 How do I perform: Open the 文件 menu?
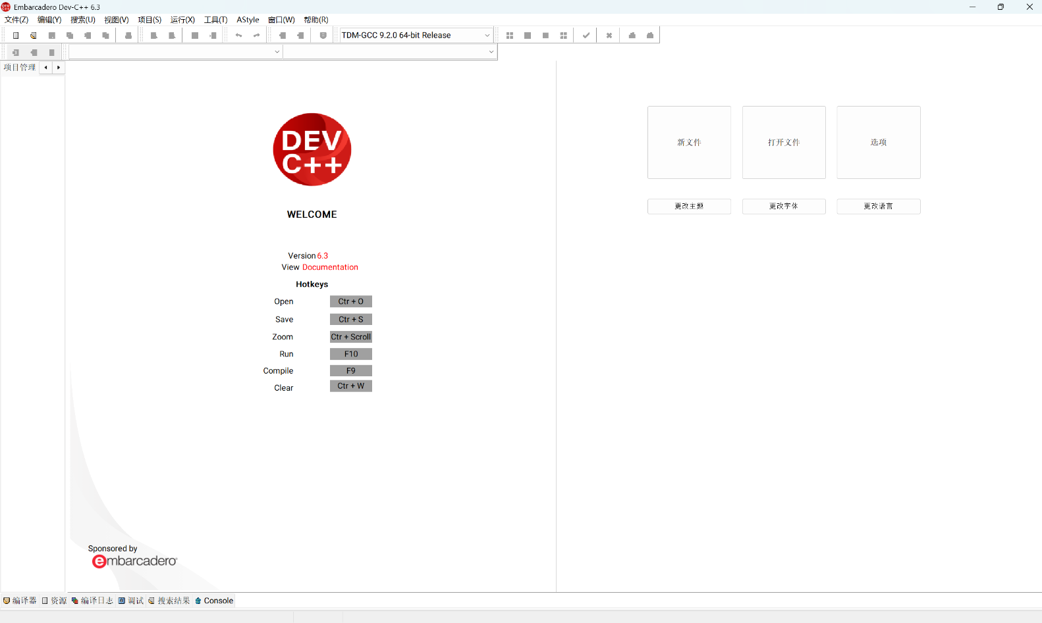[x=16, y=20]
